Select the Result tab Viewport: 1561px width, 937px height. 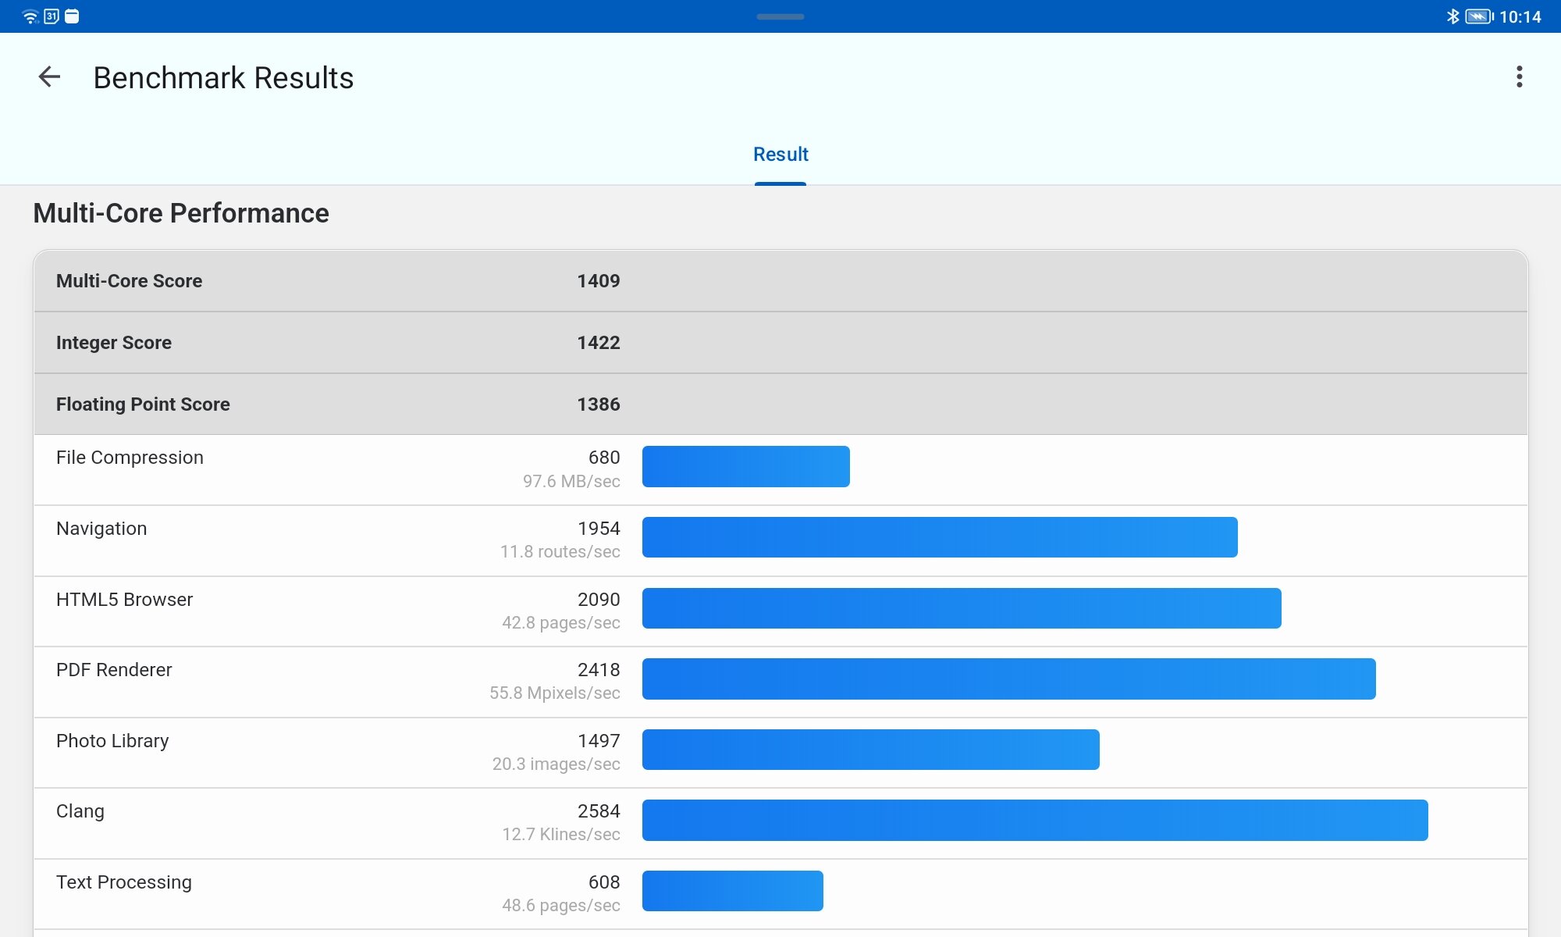tap(780, 155)
